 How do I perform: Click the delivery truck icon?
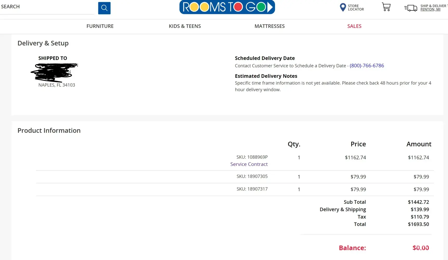[x=411, y=8]
